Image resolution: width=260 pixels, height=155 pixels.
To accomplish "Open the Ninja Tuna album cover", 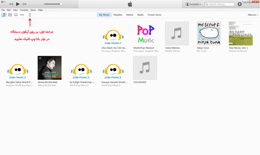I will tap(209, 33).
